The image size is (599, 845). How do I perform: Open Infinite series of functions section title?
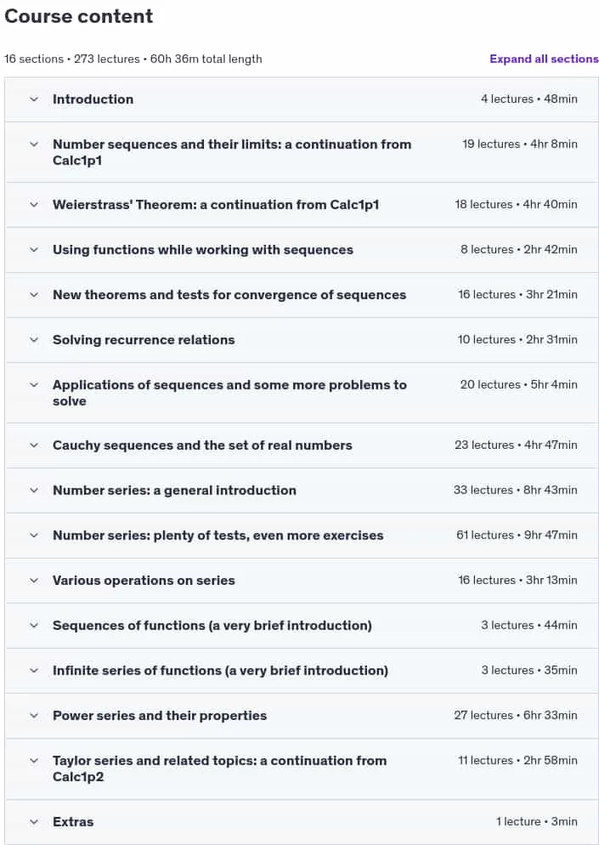(x=220, y=671)
